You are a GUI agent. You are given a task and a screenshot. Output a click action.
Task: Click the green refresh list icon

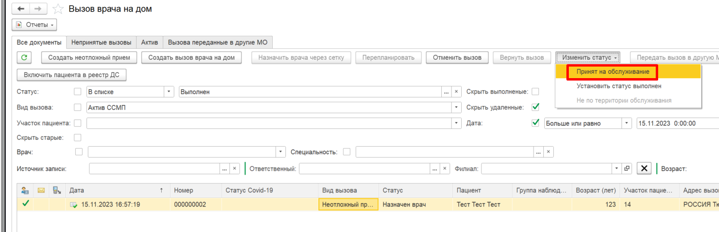coord(24,58)
